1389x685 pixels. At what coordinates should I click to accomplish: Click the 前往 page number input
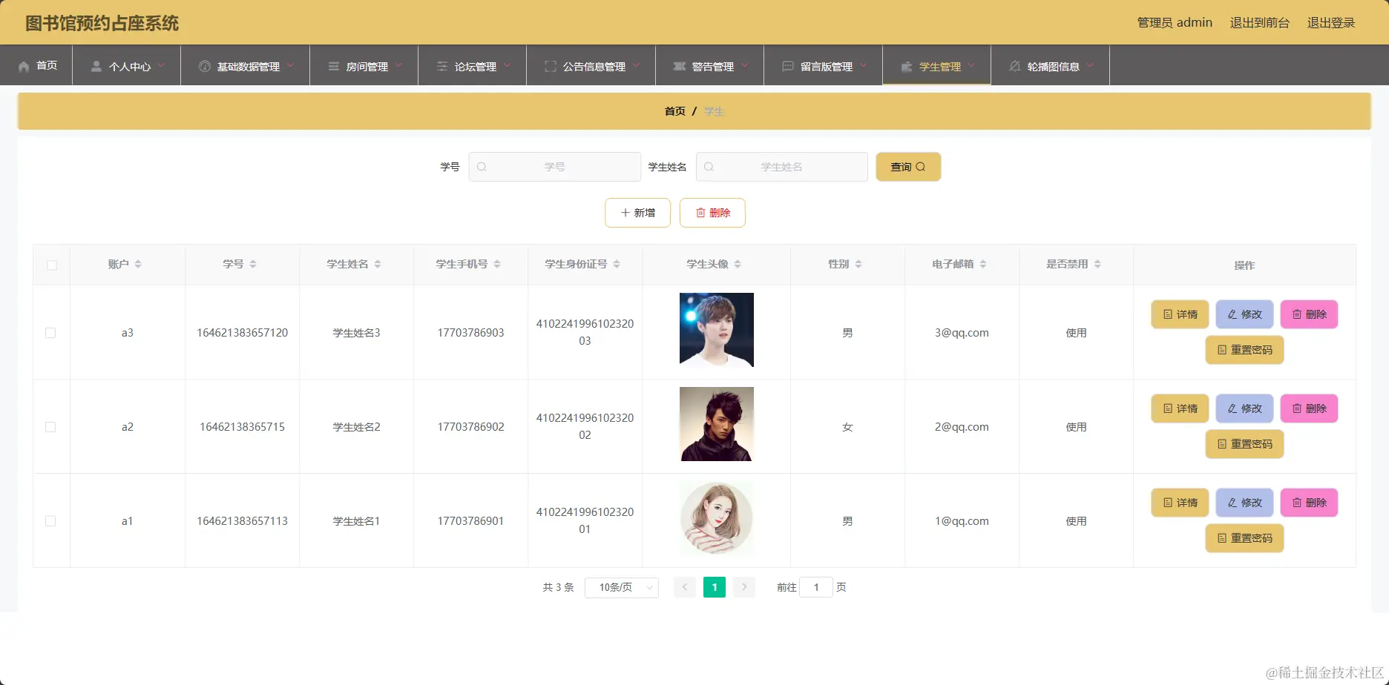point(816,587)
